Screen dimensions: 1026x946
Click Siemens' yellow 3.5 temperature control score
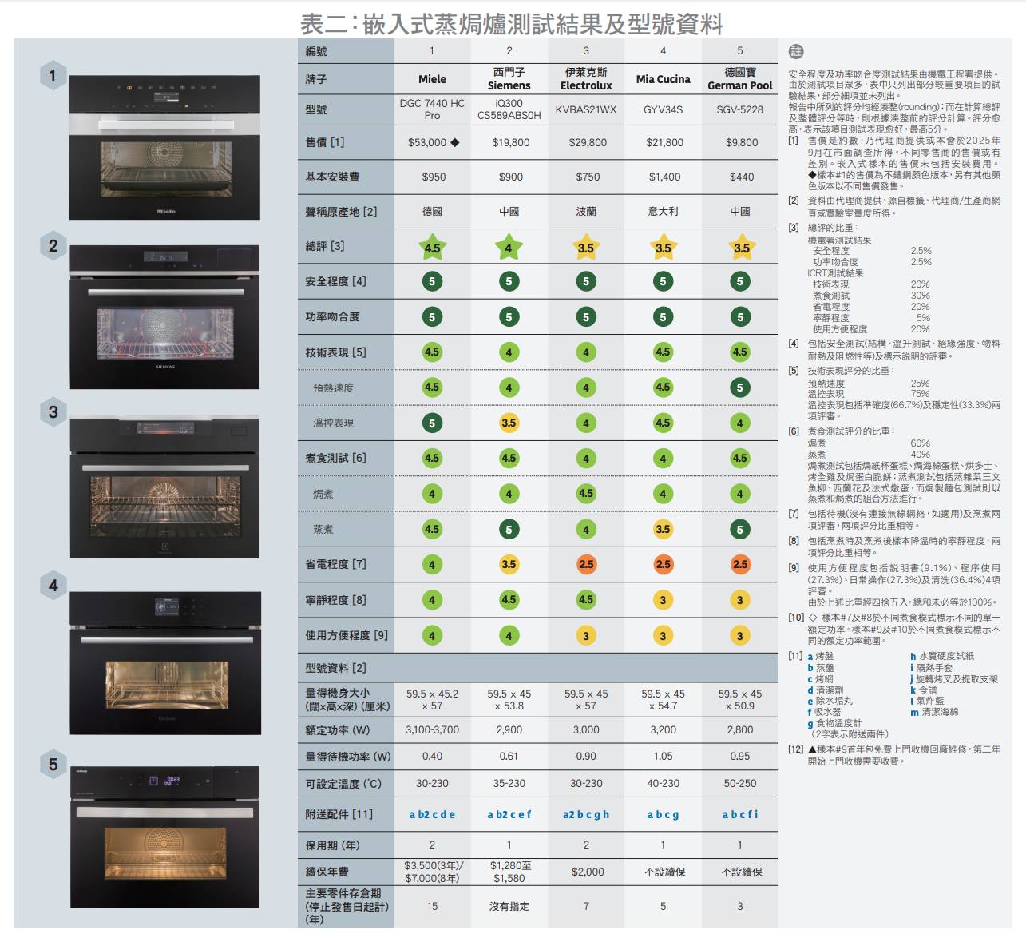pyautogui.click(x=509, y=423)
